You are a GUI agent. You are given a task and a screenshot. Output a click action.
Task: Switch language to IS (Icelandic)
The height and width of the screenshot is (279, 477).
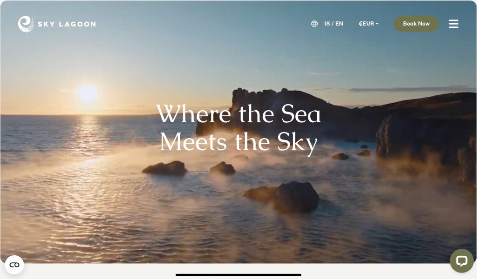327,24
